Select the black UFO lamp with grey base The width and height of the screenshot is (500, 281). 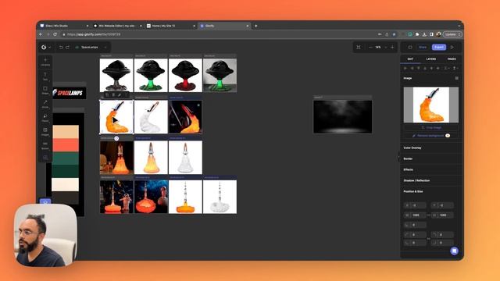click(x=116, y=75)
